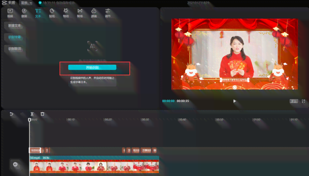This screenshot has width=309, height=176.
Task: Open the 特效 (Effects) panel
Action: [x=66, y=13]
